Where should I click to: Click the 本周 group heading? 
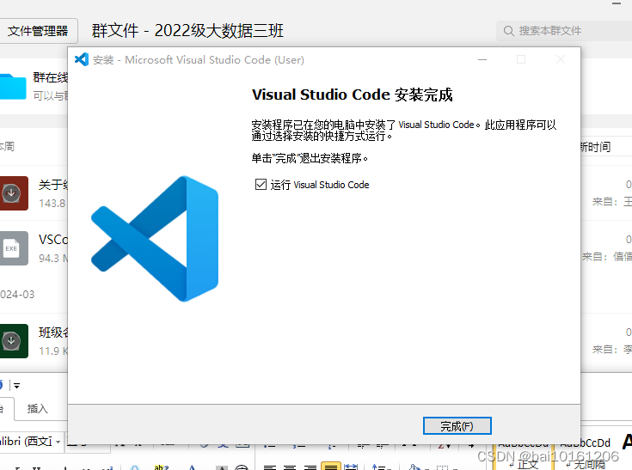(x=7, y=146)
